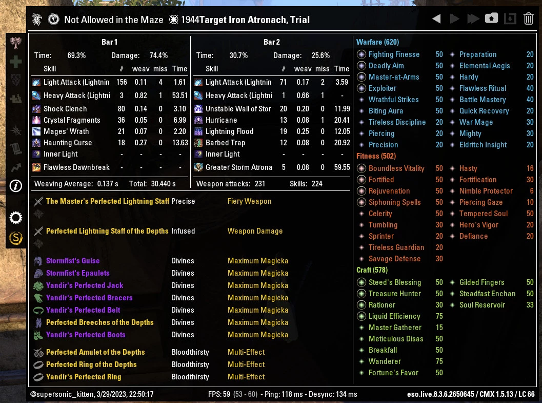Screen dimensions: 542x403
Task: Save fight with the upload folder icon
Action: coord(491,19)
